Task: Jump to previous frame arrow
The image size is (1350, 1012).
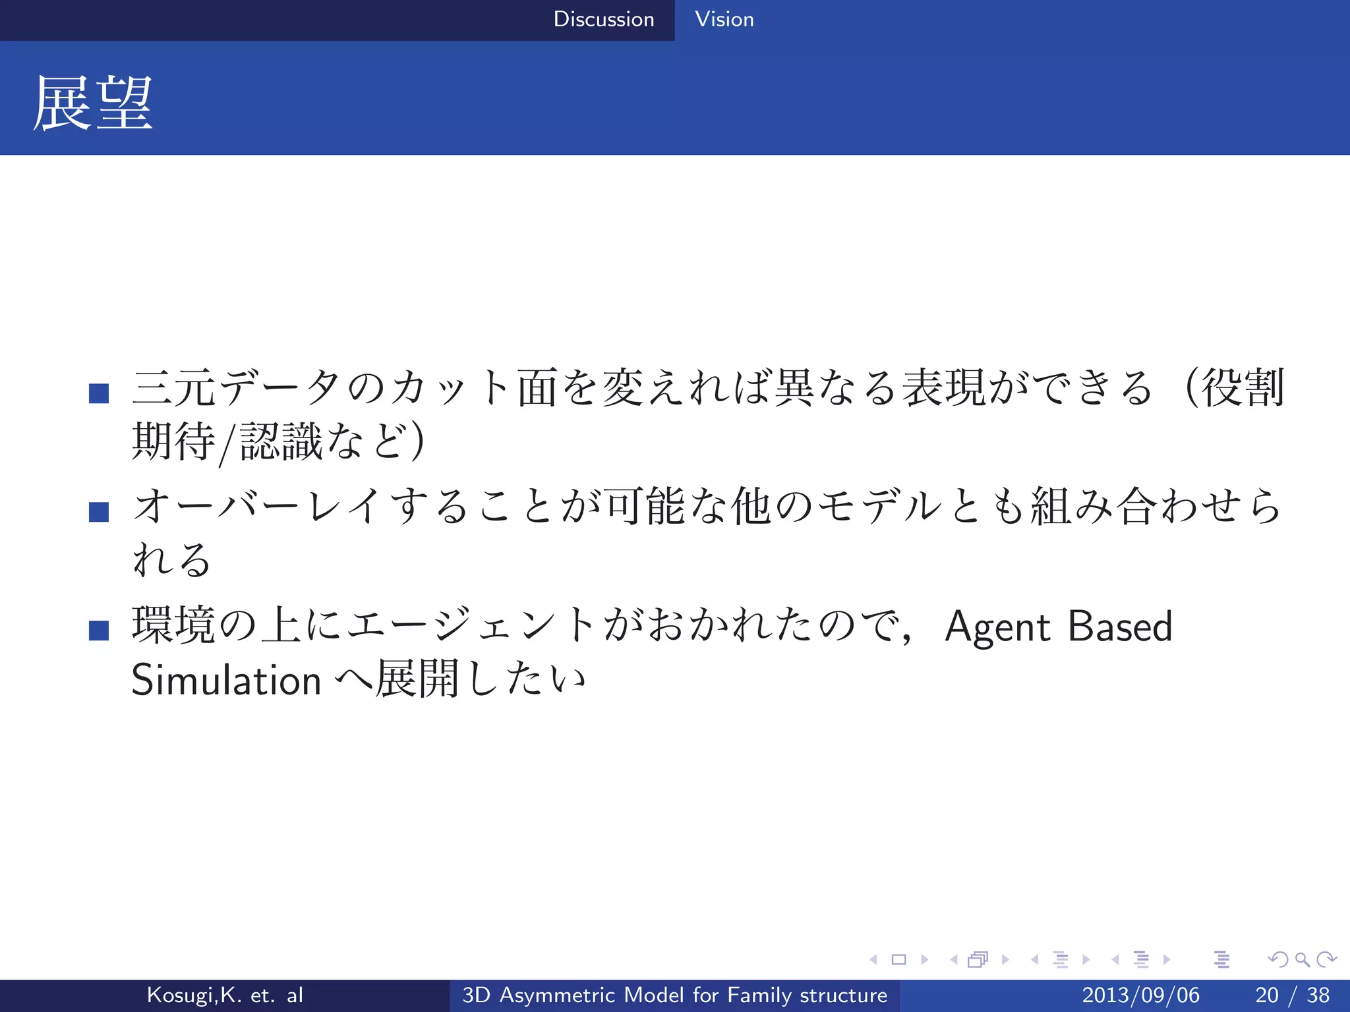Action: [x=953, y=959]
